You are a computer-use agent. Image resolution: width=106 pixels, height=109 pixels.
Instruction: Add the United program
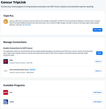coord(97,102)
